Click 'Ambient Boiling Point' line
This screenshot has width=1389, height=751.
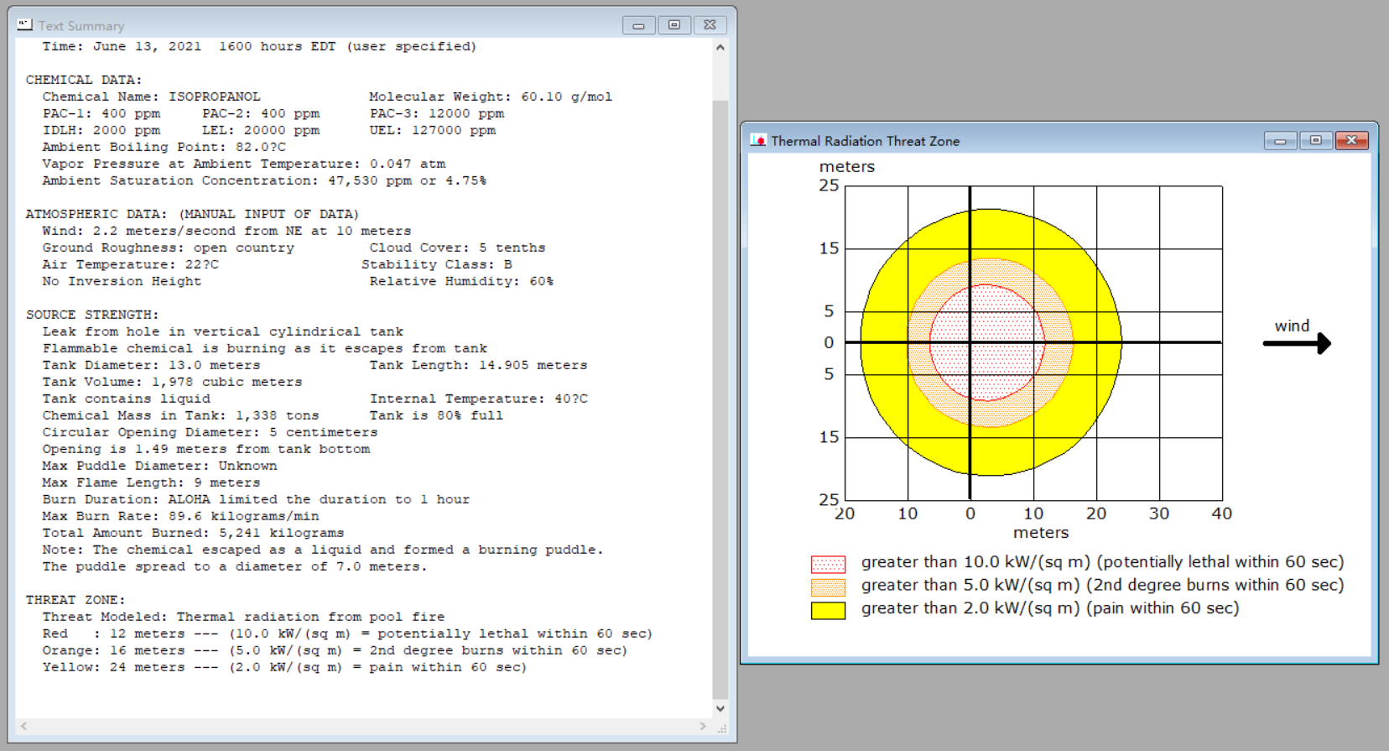pos(164,147)
